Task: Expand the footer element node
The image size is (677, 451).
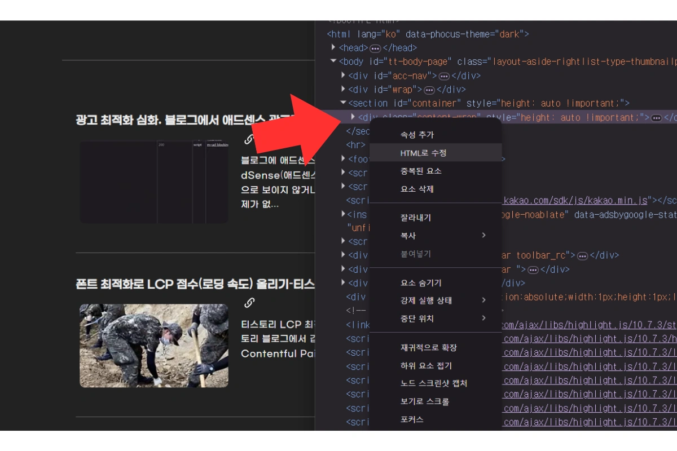Action: [343, 158]
